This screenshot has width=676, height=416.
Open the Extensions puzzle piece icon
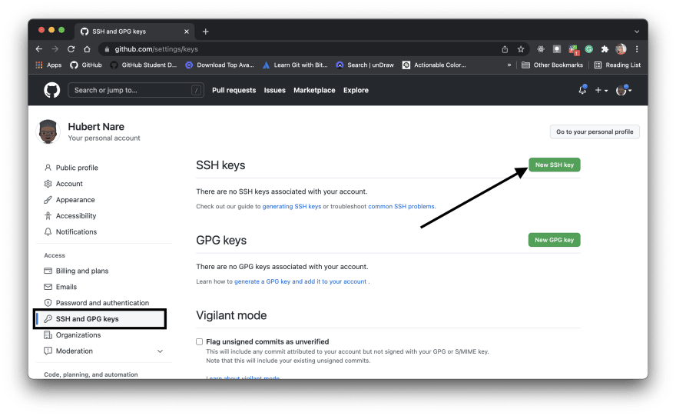pyautogui.click(x=605, y=49)
